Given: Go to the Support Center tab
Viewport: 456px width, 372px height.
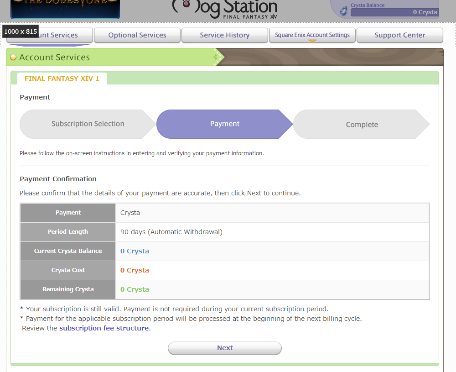Looking at the screenshot, I should [400, 35].
